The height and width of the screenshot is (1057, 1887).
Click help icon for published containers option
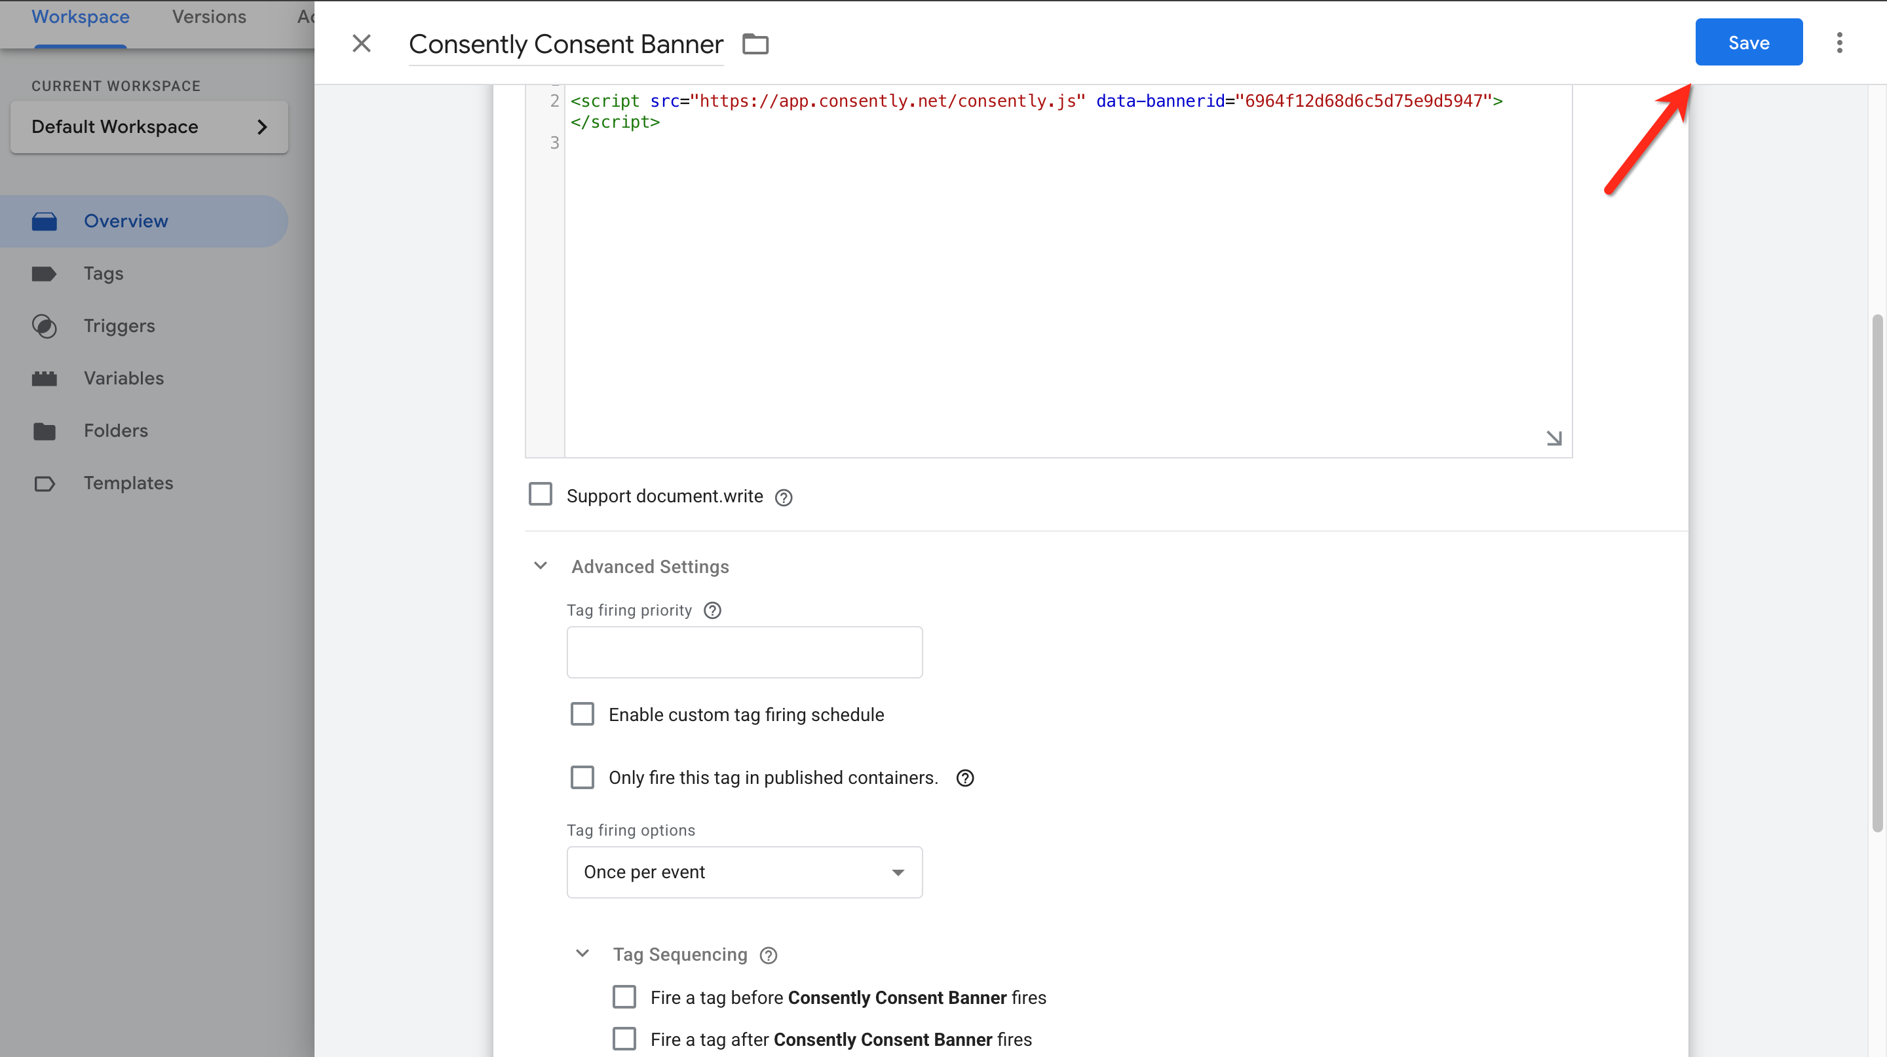964,778
